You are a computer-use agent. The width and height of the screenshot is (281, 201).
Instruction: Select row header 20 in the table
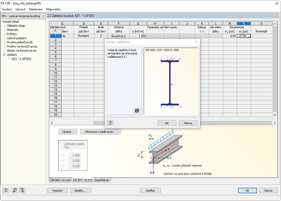click(x=56, y=115)
